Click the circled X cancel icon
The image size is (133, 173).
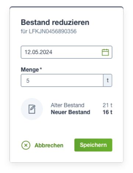[x=26, y=145]
